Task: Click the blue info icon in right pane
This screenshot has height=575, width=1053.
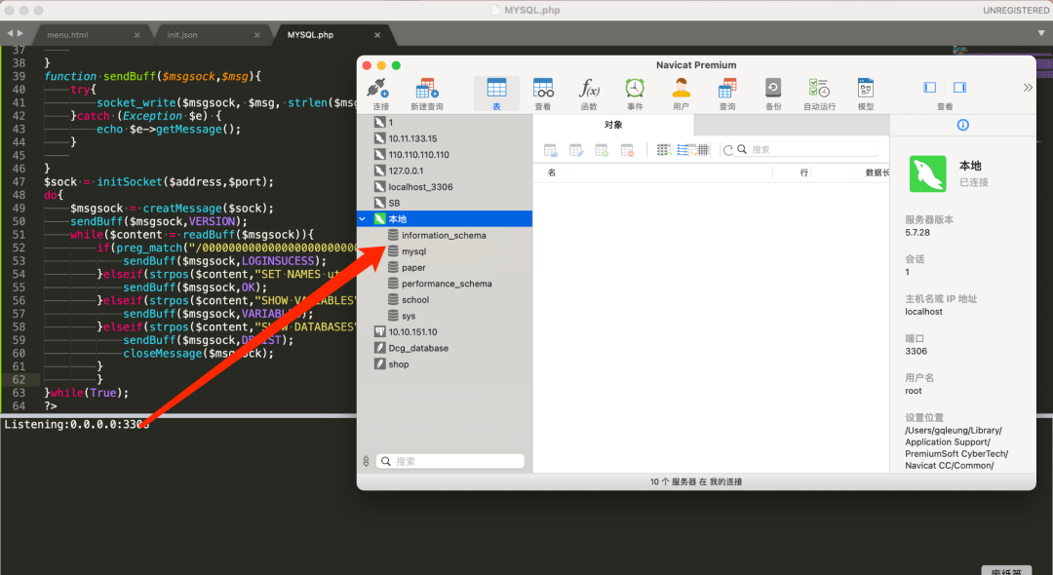Action: 963,125
